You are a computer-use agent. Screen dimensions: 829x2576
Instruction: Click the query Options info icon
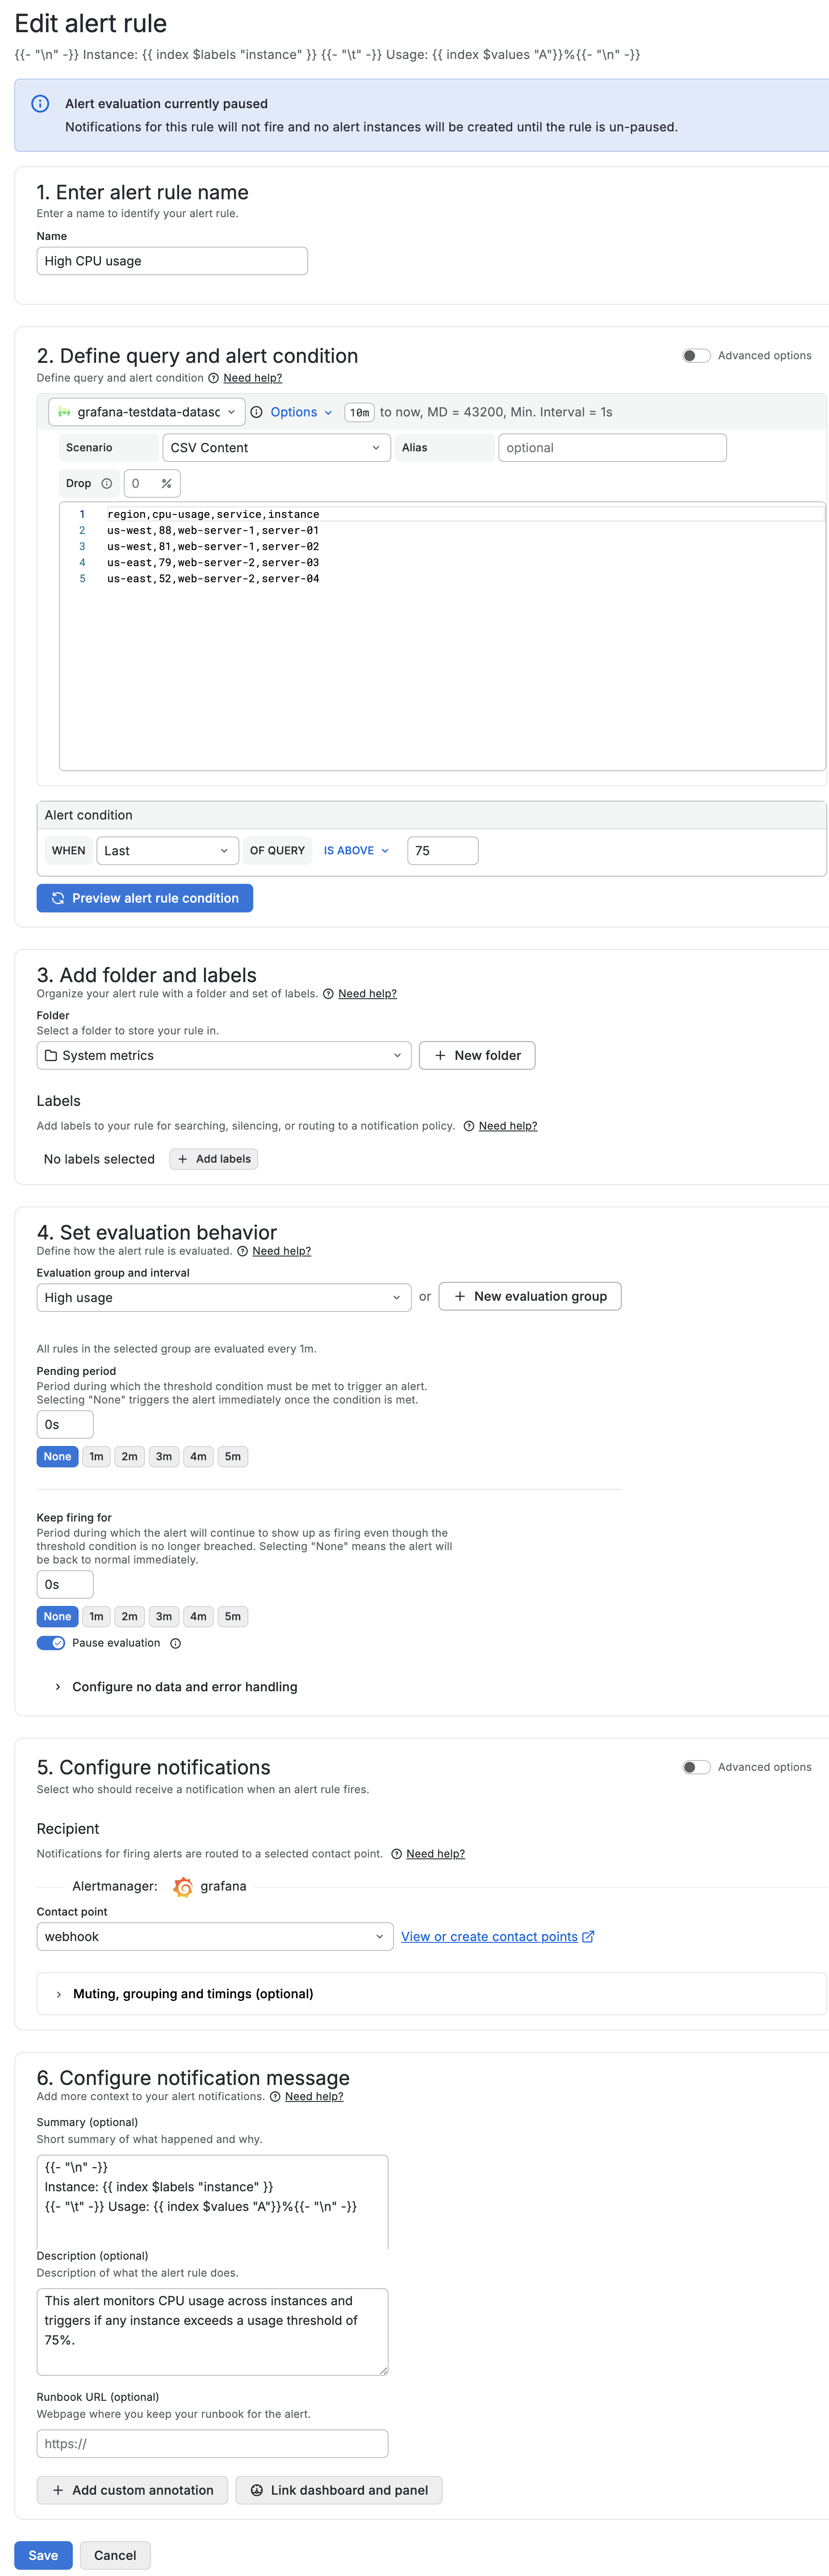(x=257, y=412)
